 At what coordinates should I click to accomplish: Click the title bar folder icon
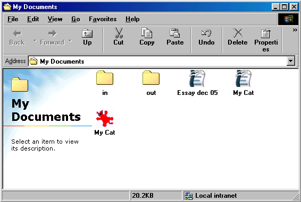[x=7, y=7]
